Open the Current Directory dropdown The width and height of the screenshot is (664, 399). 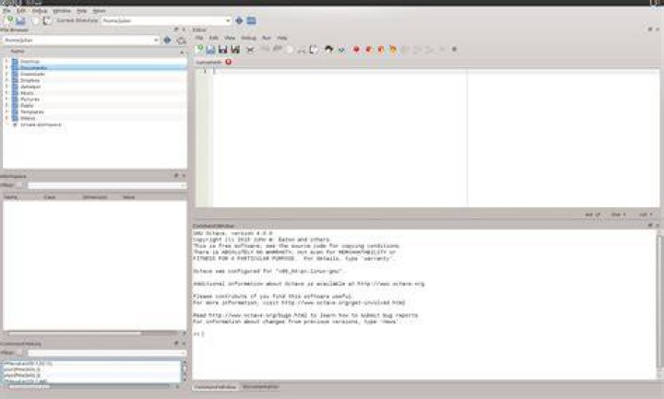pyautogui.click(x=228, y=20)
